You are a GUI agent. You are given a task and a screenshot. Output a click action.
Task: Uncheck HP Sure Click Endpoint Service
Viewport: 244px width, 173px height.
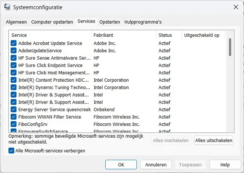pyautogui.click(x=14, y=65)
